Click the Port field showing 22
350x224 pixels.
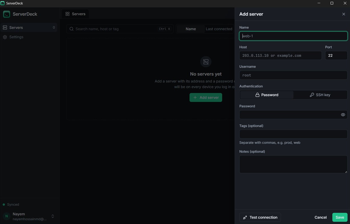click(x=336, y=56)
